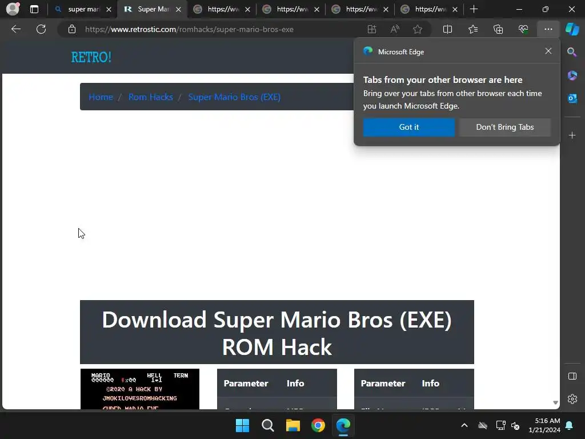585x439 pixels.
Task: Open a new tab with plus
Action: (x=474, y=9)
